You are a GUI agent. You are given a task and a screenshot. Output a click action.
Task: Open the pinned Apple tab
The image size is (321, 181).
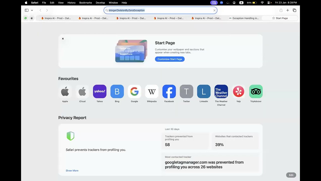tap(32, 18)
